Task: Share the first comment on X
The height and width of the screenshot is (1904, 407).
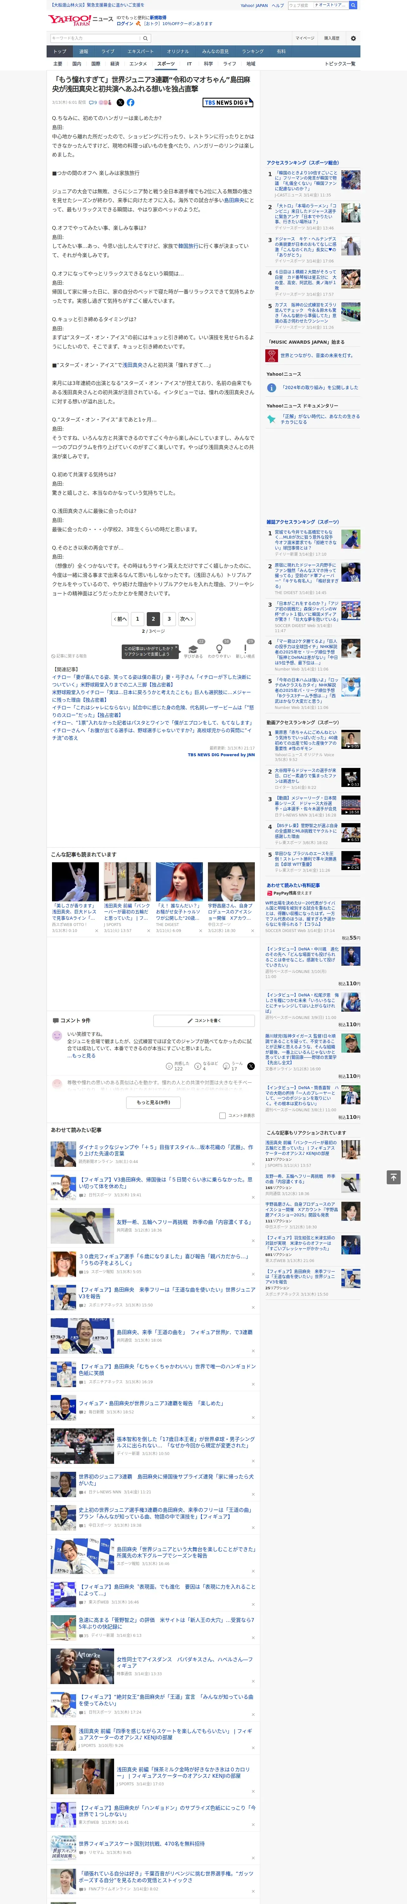Action: click(x=251, y=1066)
